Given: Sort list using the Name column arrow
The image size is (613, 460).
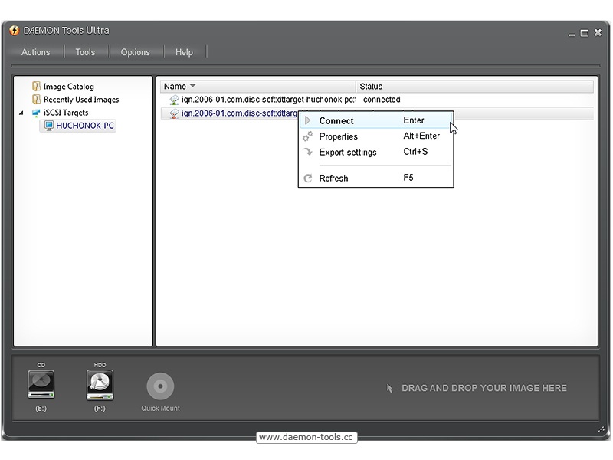Looking at the screenshot, I should [x=192, y=86].
